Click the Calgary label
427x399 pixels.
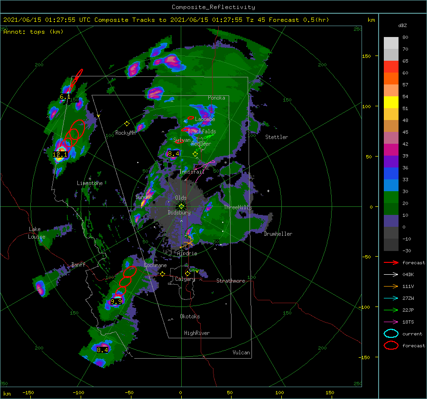pos(185,279)
